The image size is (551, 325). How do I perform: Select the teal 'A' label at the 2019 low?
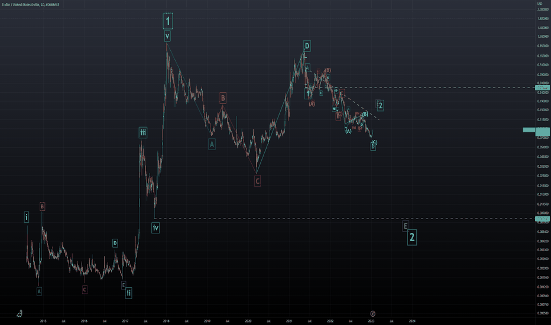pyautogui.click(x=212, y=144)
